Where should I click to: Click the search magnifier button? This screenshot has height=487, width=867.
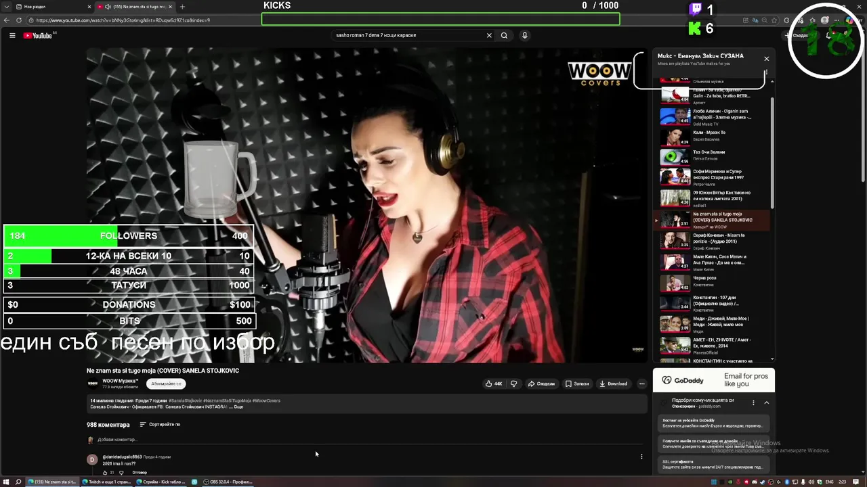[x=504, y=35]
